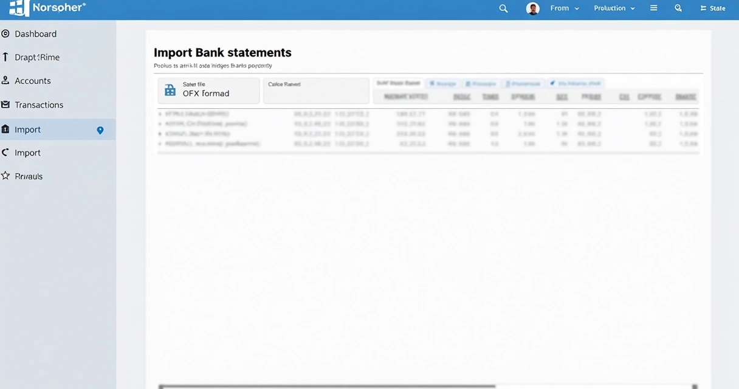This screenshot has width=739, height=389.
Task: Select the highlighted Import sidebar item
Action: 58,129
